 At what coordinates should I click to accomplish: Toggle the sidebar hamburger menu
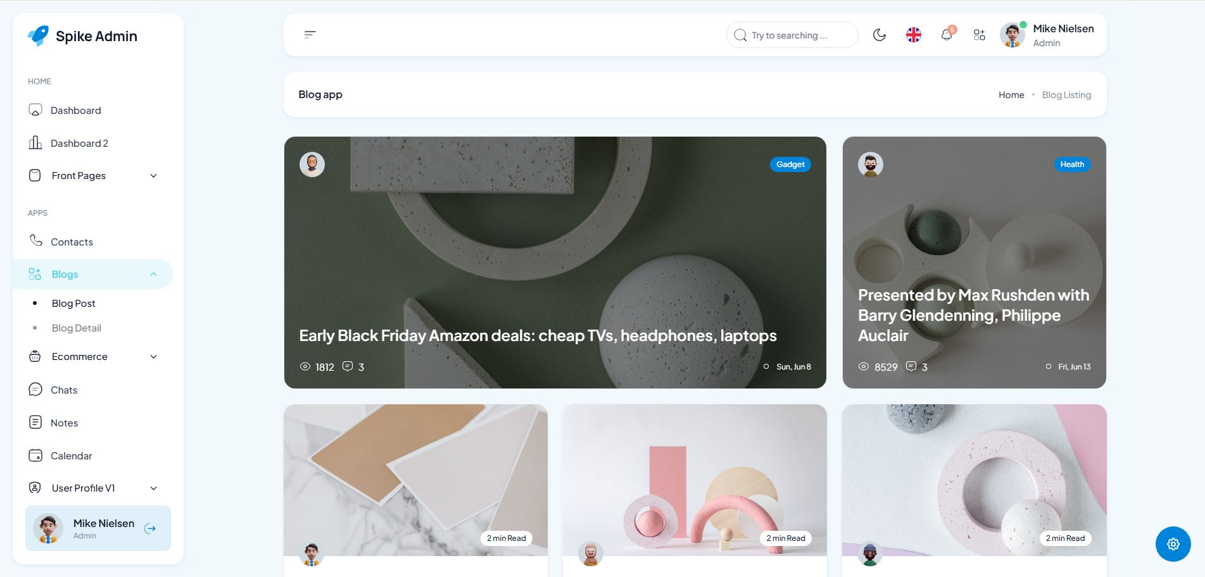pos(310,35)
